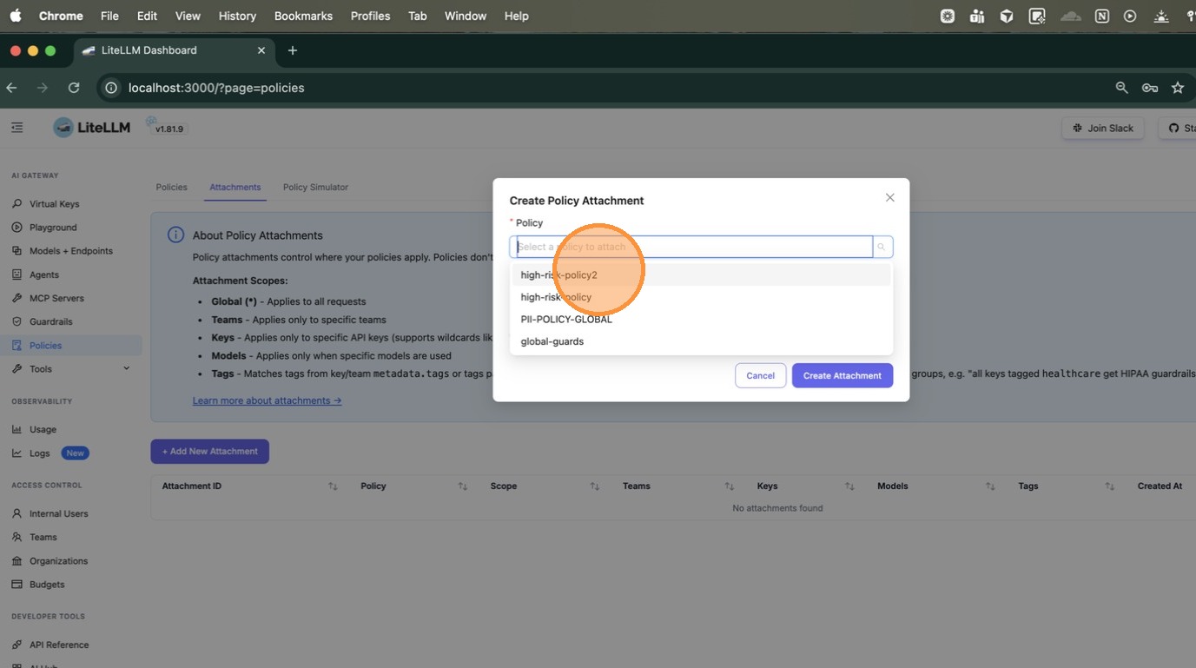Click the New badge next to Logs
Screen dimensions: 1196x668
[x=76, y=453]
